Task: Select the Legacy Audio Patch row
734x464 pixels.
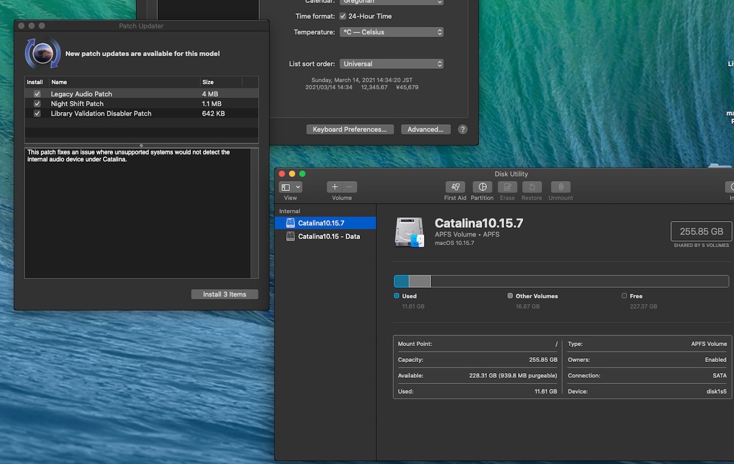Action: click(141, 94)
